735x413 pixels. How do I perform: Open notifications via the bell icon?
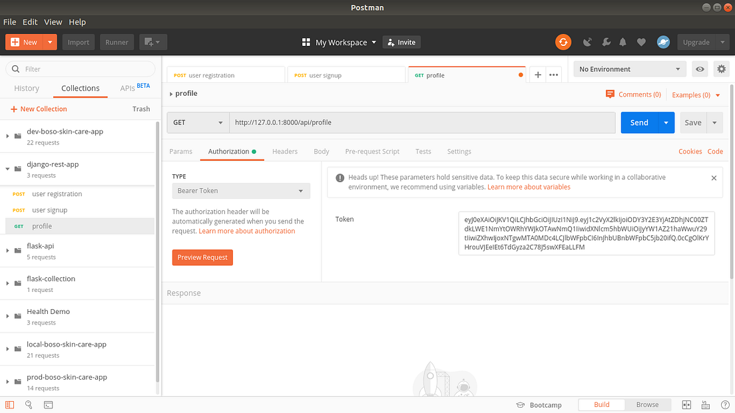pyautogui.click(x=622, y=41)
